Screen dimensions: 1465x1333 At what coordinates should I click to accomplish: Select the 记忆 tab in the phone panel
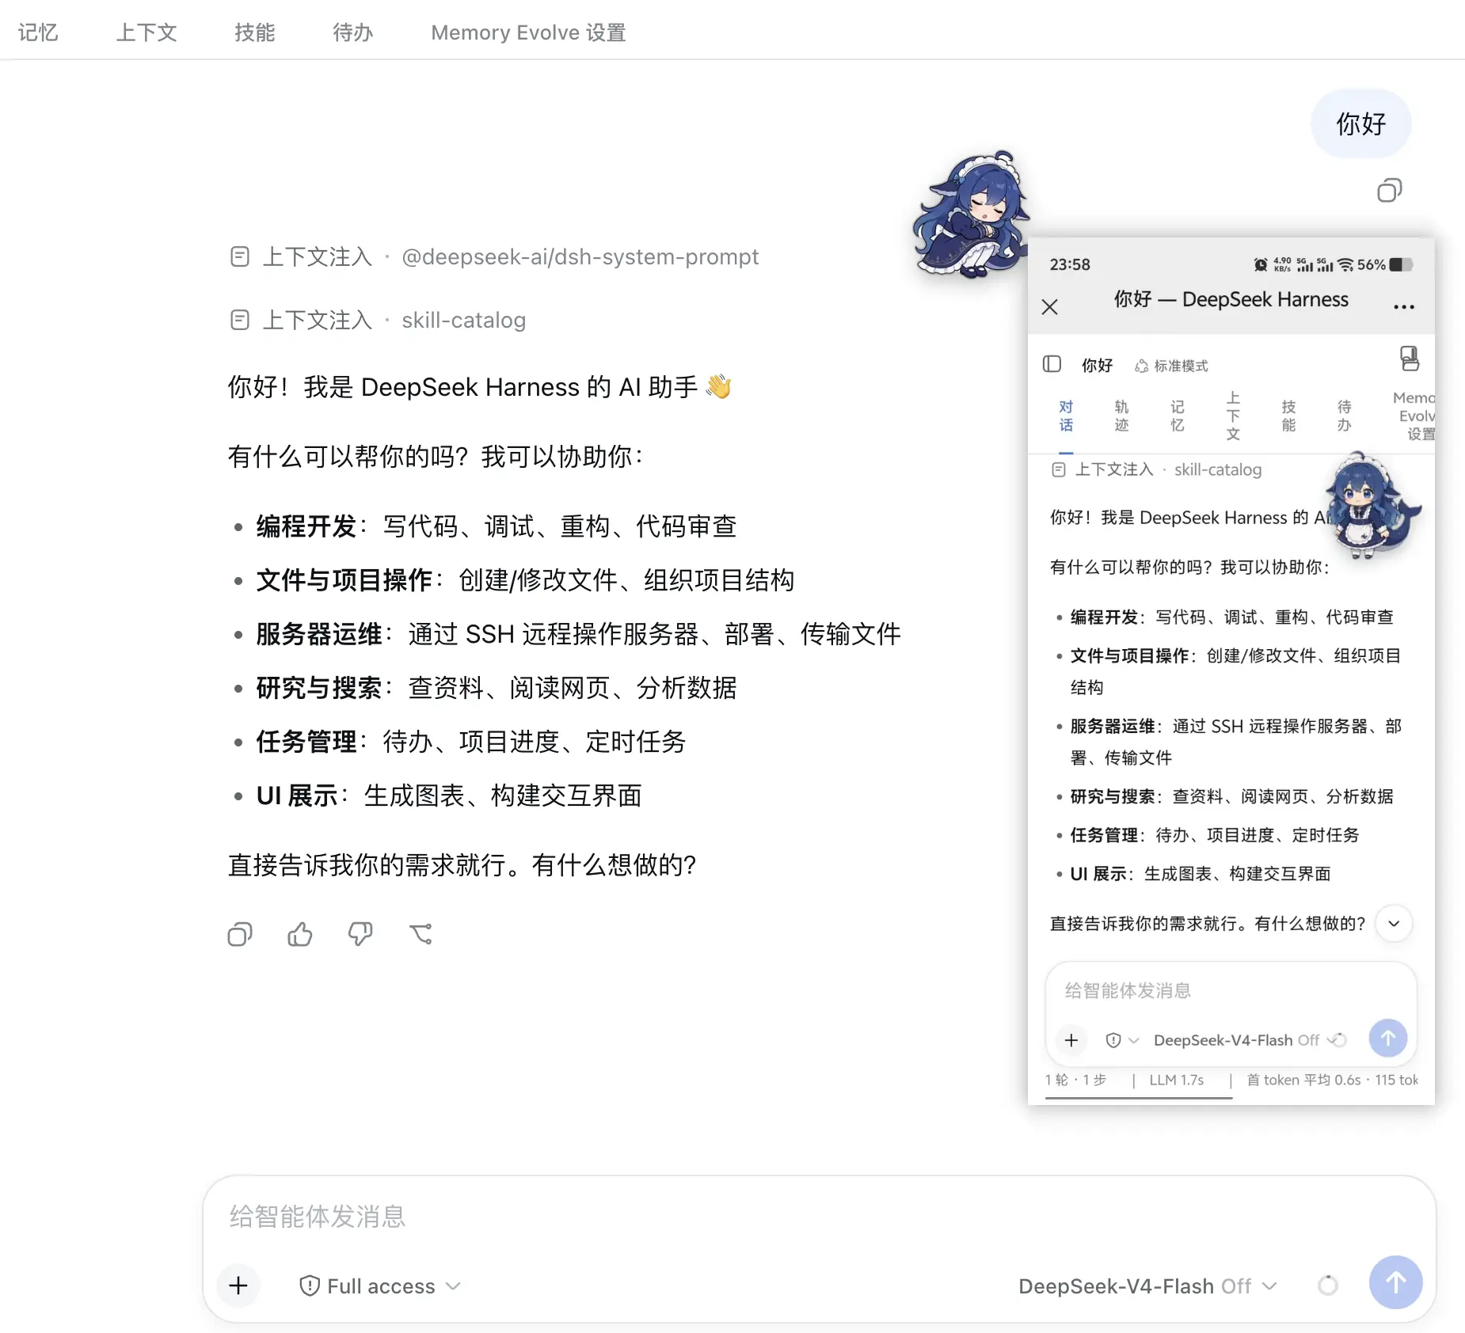pos(1178,416)
